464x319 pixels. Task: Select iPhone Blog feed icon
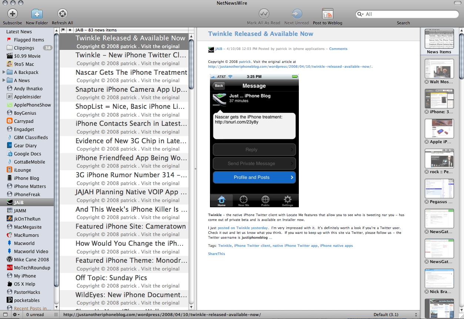click(x=10, y=178)
